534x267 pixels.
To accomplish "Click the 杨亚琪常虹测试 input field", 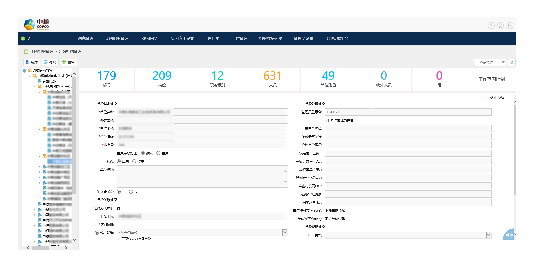I will click(x=408, y=194).
